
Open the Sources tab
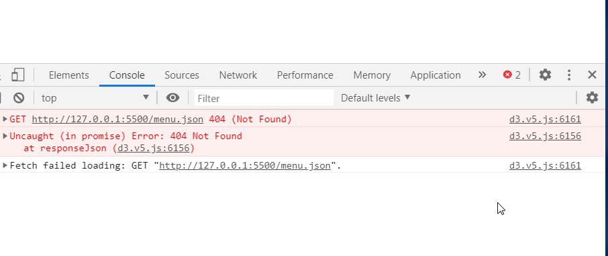pyautogui.click(x=181, y=75)
